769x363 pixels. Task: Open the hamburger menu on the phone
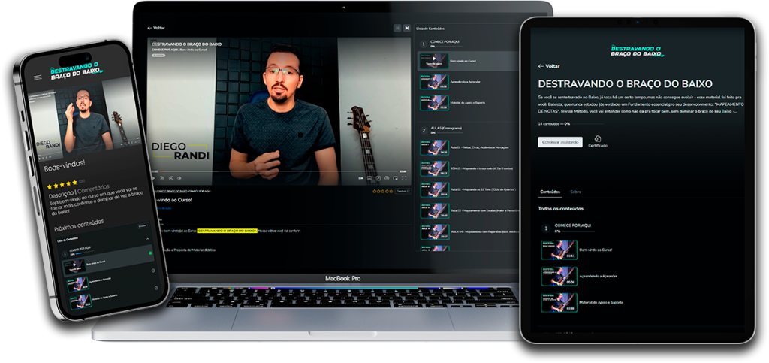click(x=38, y=77)
